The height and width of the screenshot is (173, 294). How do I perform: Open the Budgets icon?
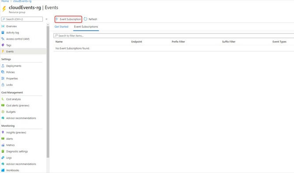coord(3,112)
